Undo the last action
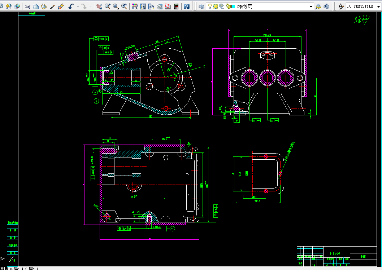 [71, 6]
